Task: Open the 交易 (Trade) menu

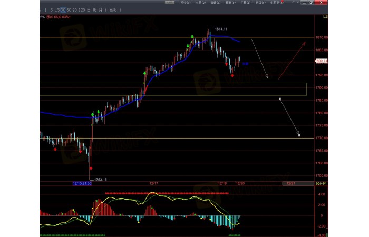Action: 199,3
